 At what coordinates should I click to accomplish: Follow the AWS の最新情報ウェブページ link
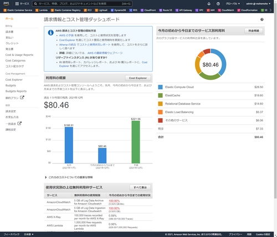click(x=105, y=53)
